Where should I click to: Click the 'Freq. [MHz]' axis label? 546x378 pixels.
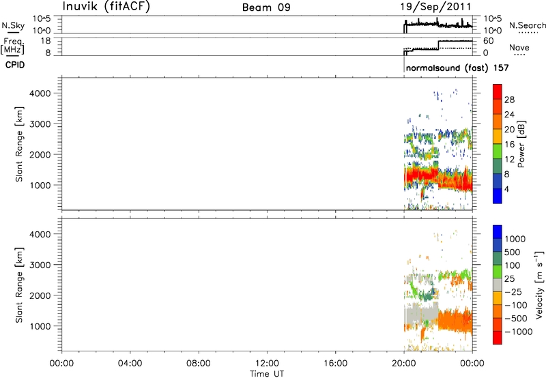tap(12, 46)
